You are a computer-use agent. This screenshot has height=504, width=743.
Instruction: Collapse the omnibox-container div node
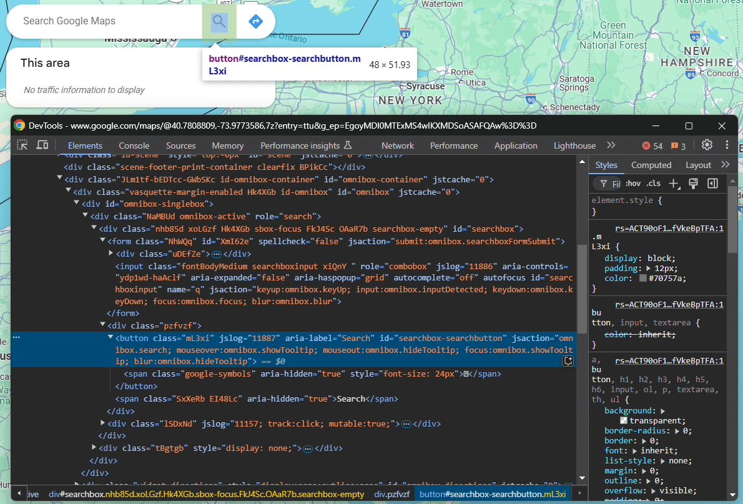pyautogui.click(x=60, y=178)
